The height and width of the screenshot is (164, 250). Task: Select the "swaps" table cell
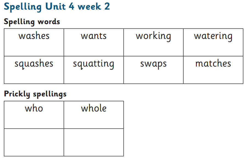click(x=153, y=70)
